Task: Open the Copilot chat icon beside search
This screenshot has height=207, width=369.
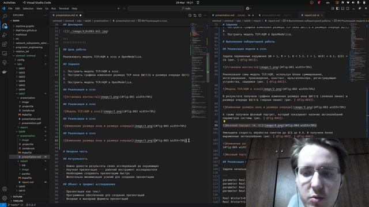Action: [247, 9]
